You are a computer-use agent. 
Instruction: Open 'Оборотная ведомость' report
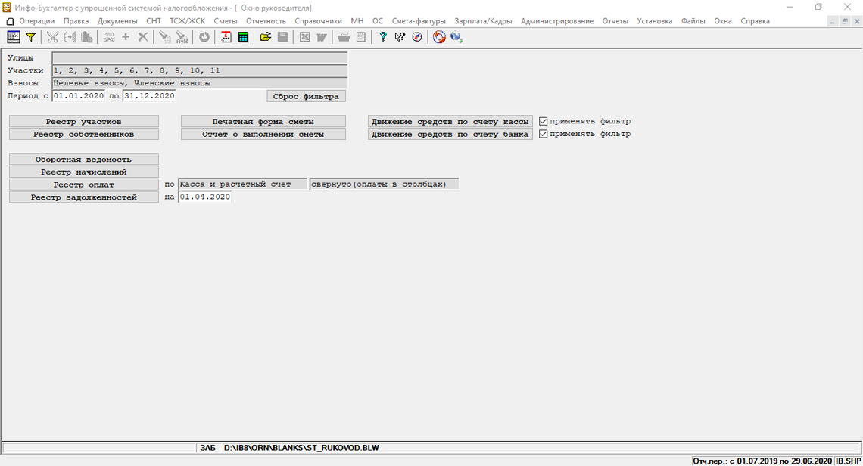click(84, 160)
